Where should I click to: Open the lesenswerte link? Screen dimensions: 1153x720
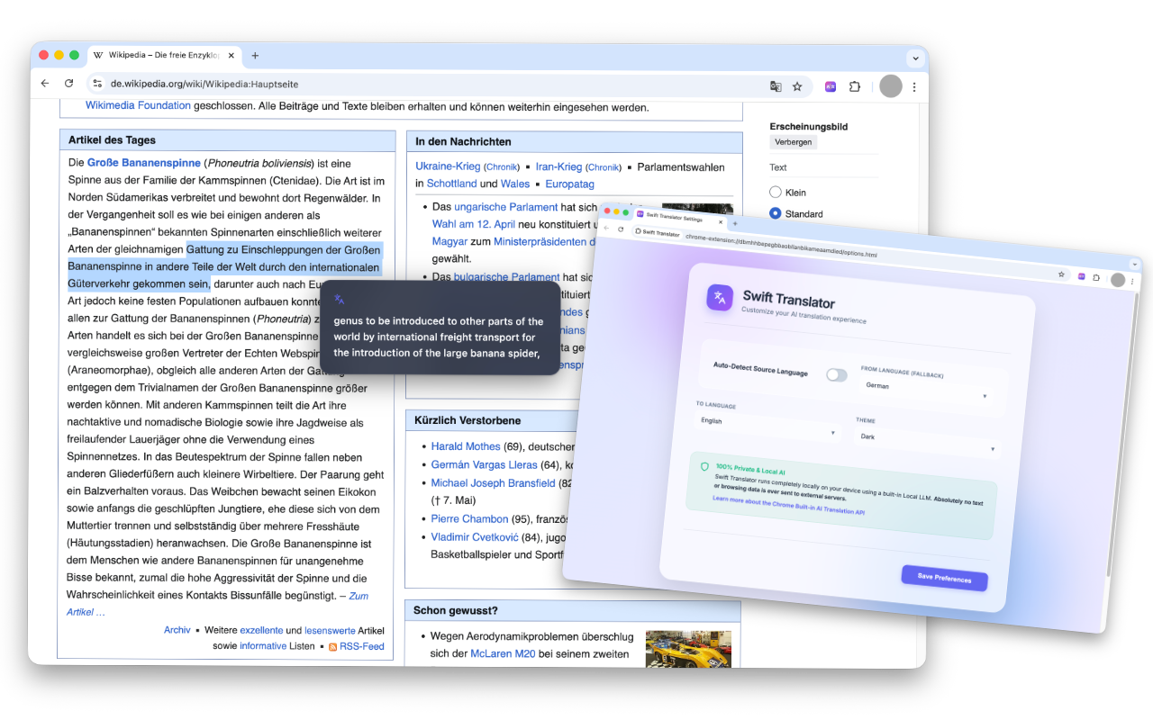(330, 630)
